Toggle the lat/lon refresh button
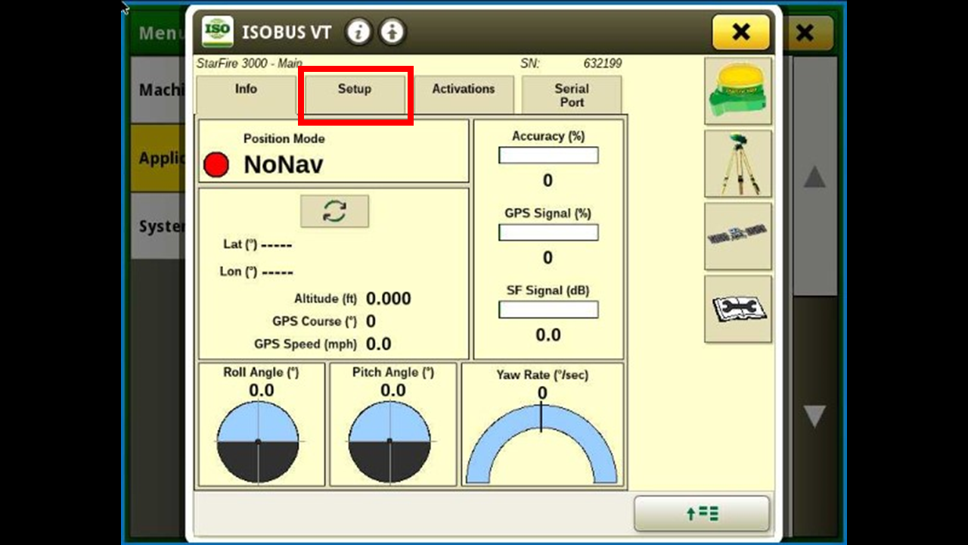This screenshot has width=968, height=545. coord(334,211)
